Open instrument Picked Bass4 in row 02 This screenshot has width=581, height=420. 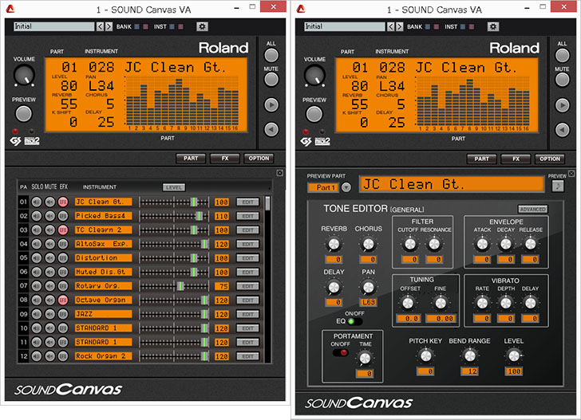pos(104,216)
